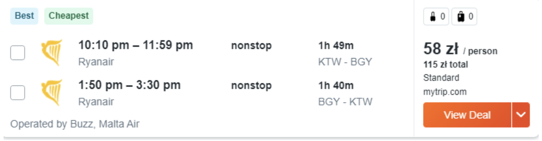Click the 1h 49m flight duration
Screen dimensions: 542x141
pyautogui.click(x=336, y=45)
